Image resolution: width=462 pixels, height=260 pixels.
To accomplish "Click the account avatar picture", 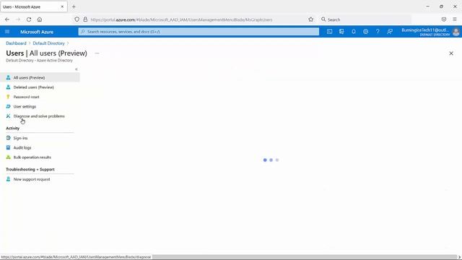I will 456,32.
